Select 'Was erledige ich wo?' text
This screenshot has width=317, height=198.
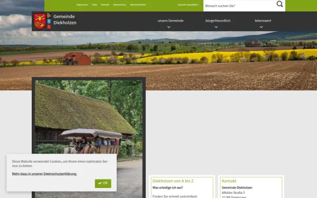[x=167, y=187]
